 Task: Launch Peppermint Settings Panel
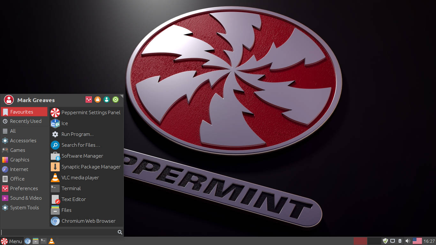click(x=91, y=113)
